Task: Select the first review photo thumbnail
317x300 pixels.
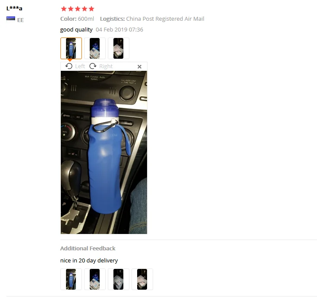Action: pyautogui.click(x=71, y=48)
